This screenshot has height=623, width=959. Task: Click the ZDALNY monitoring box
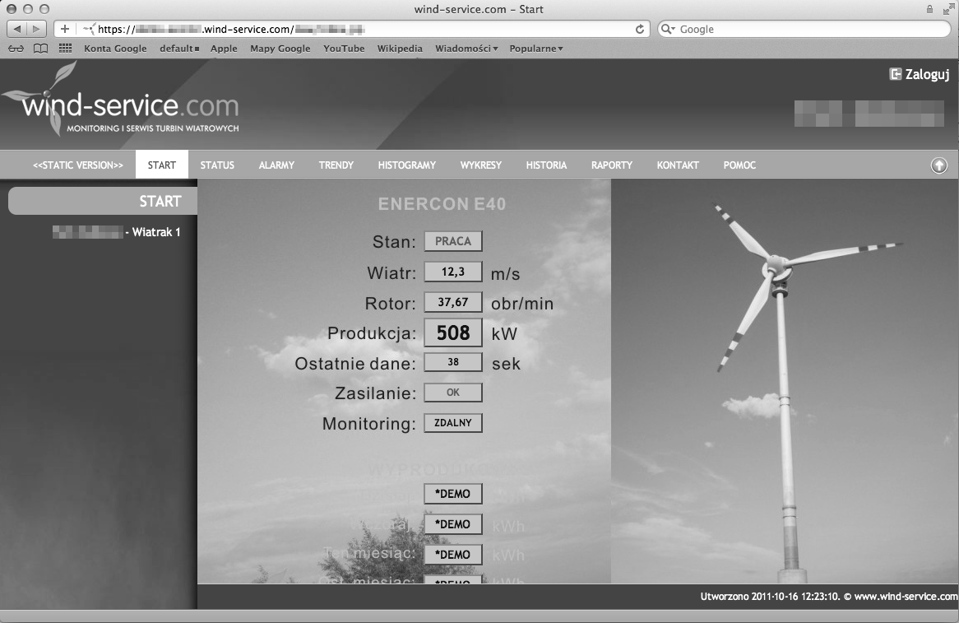pos(453,423)
